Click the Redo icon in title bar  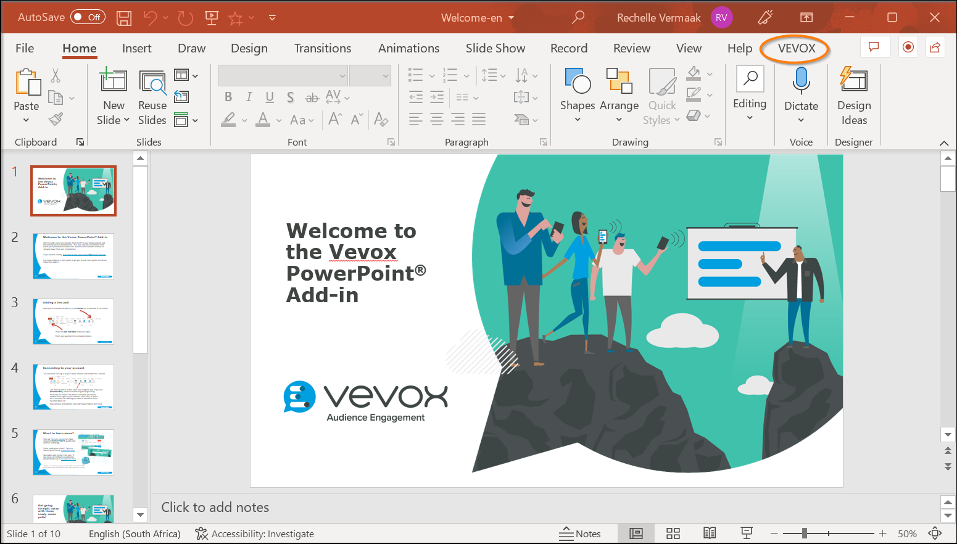[x=186, y=18]
